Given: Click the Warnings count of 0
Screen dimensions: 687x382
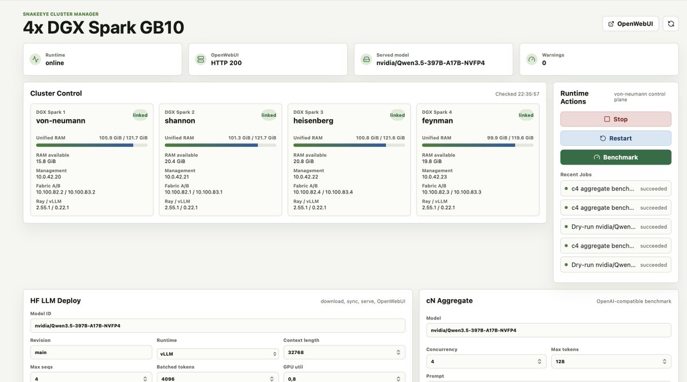Looking at the screenshot, I should [544, 63].
